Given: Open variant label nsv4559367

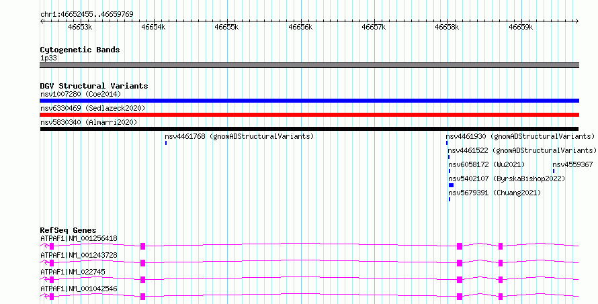Looking at the screenshot, I should click(572, 164).
